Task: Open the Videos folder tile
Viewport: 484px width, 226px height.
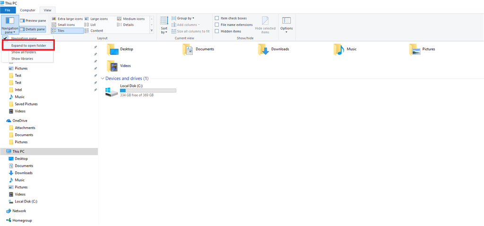Action: tap(119, 66)
